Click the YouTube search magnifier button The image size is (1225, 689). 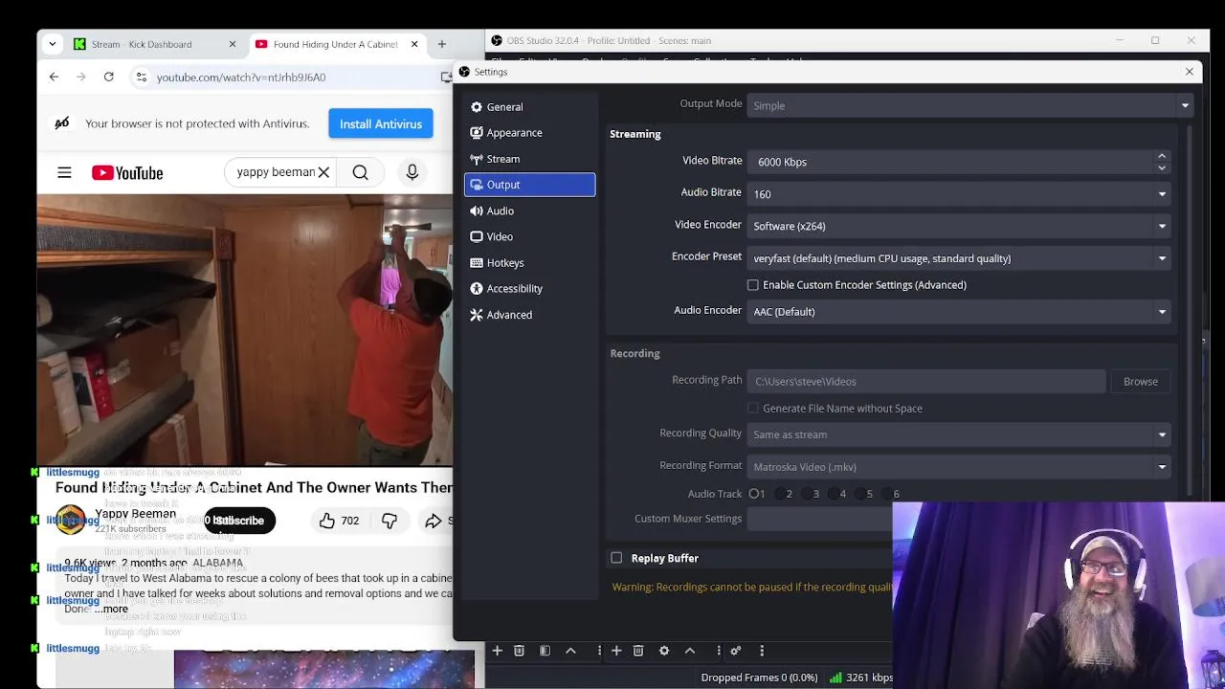click(x=360, y=172)
